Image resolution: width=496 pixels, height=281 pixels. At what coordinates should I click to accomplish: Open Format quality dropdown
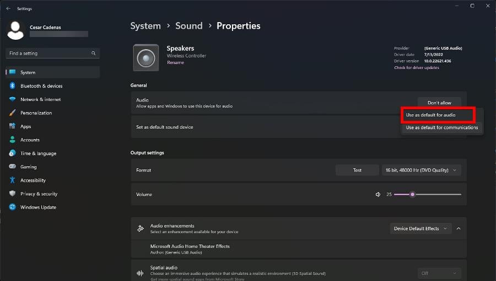coord(422,170)
